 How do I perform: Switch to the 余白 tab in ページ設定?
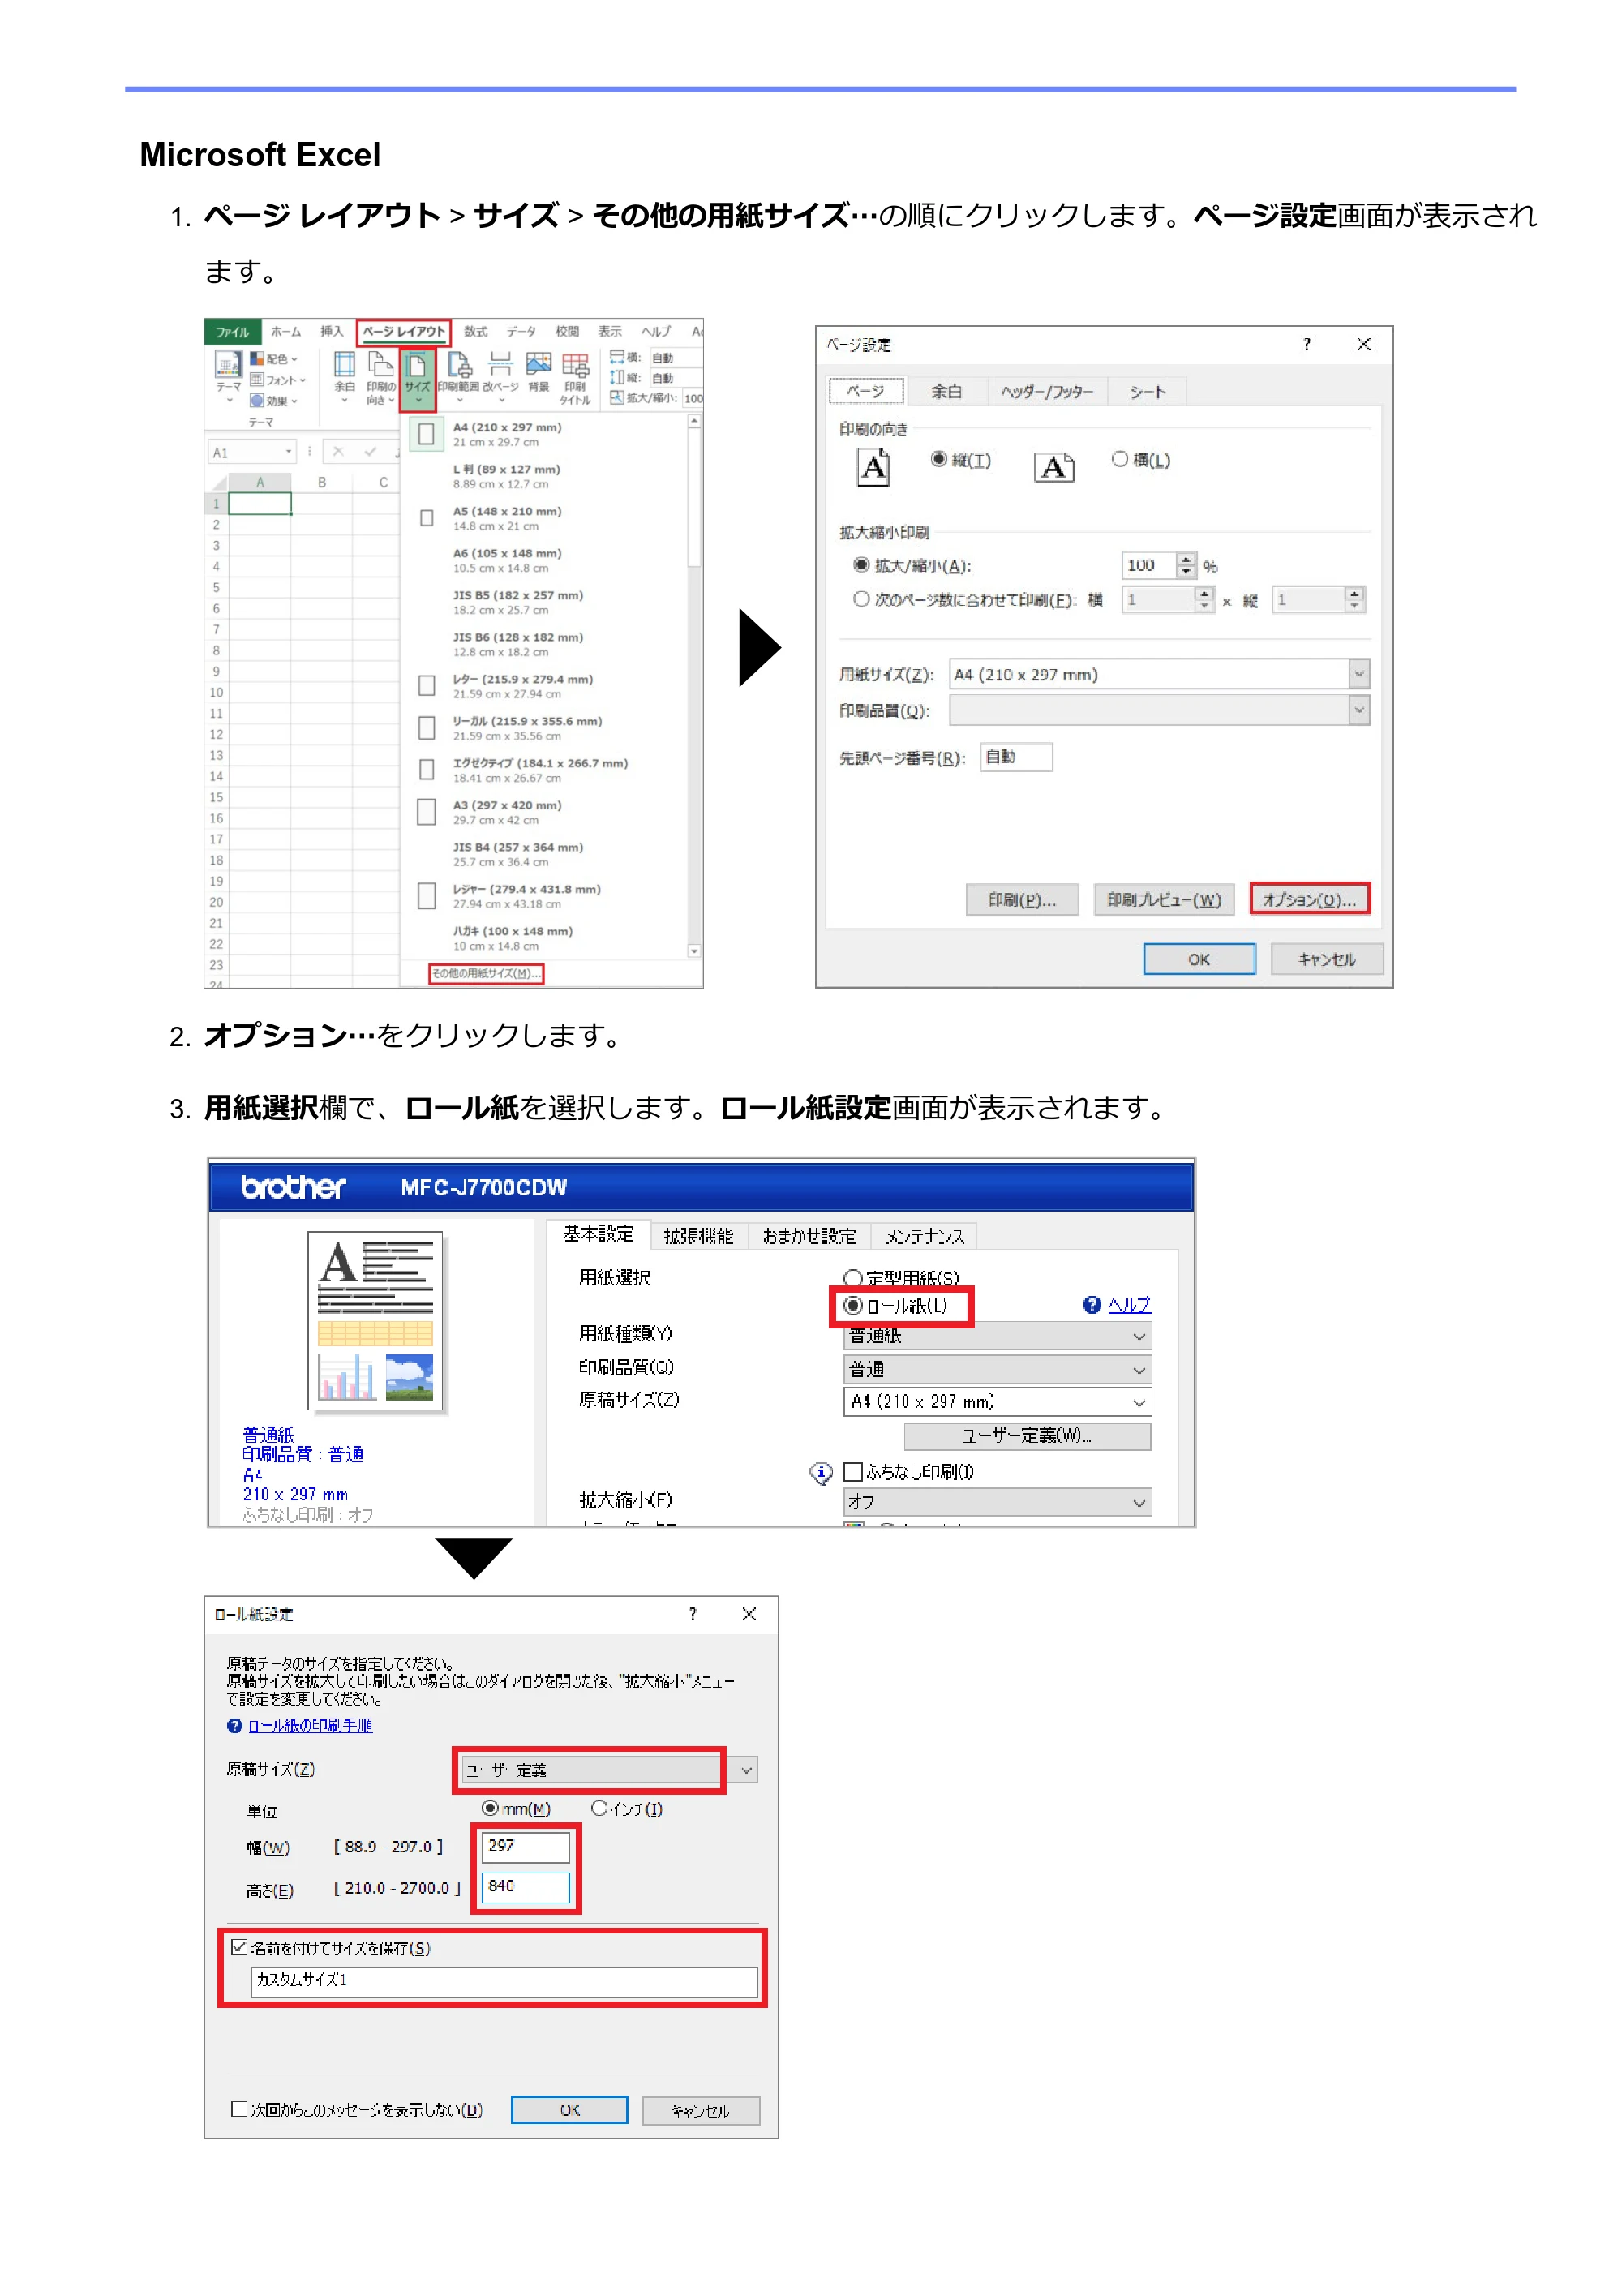click(x=946, y=392)
